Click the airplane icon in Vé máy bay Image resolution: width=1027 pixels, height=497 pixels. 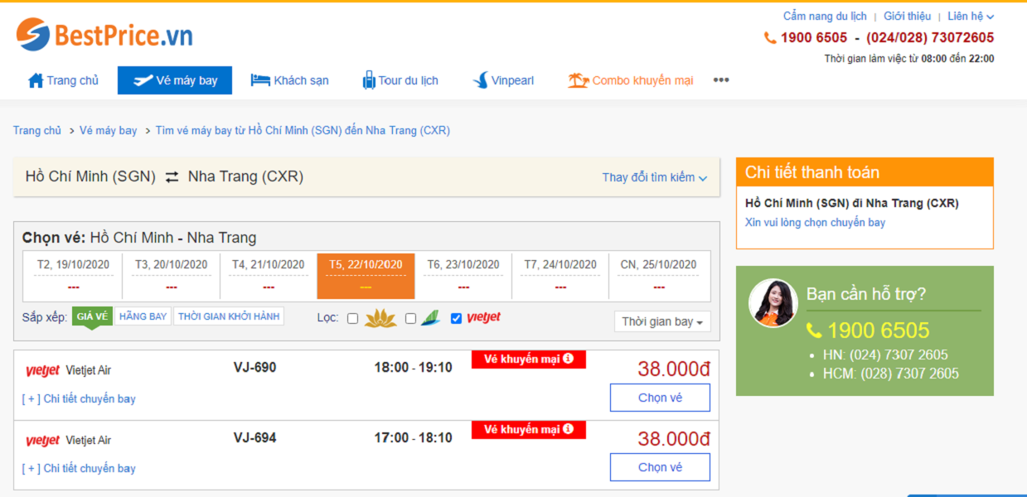143,80
